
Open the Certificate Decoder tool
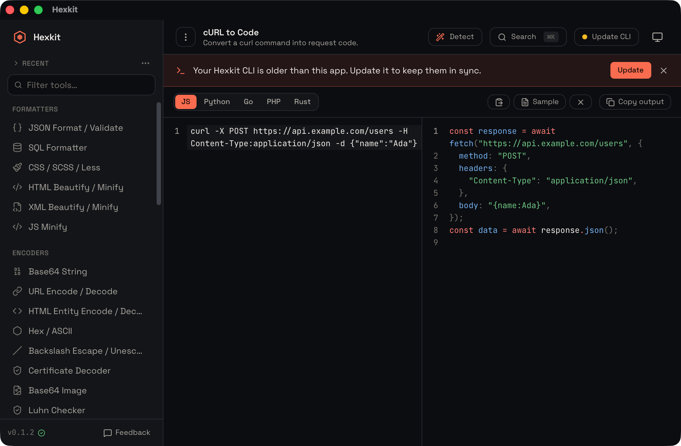point(81,371)
